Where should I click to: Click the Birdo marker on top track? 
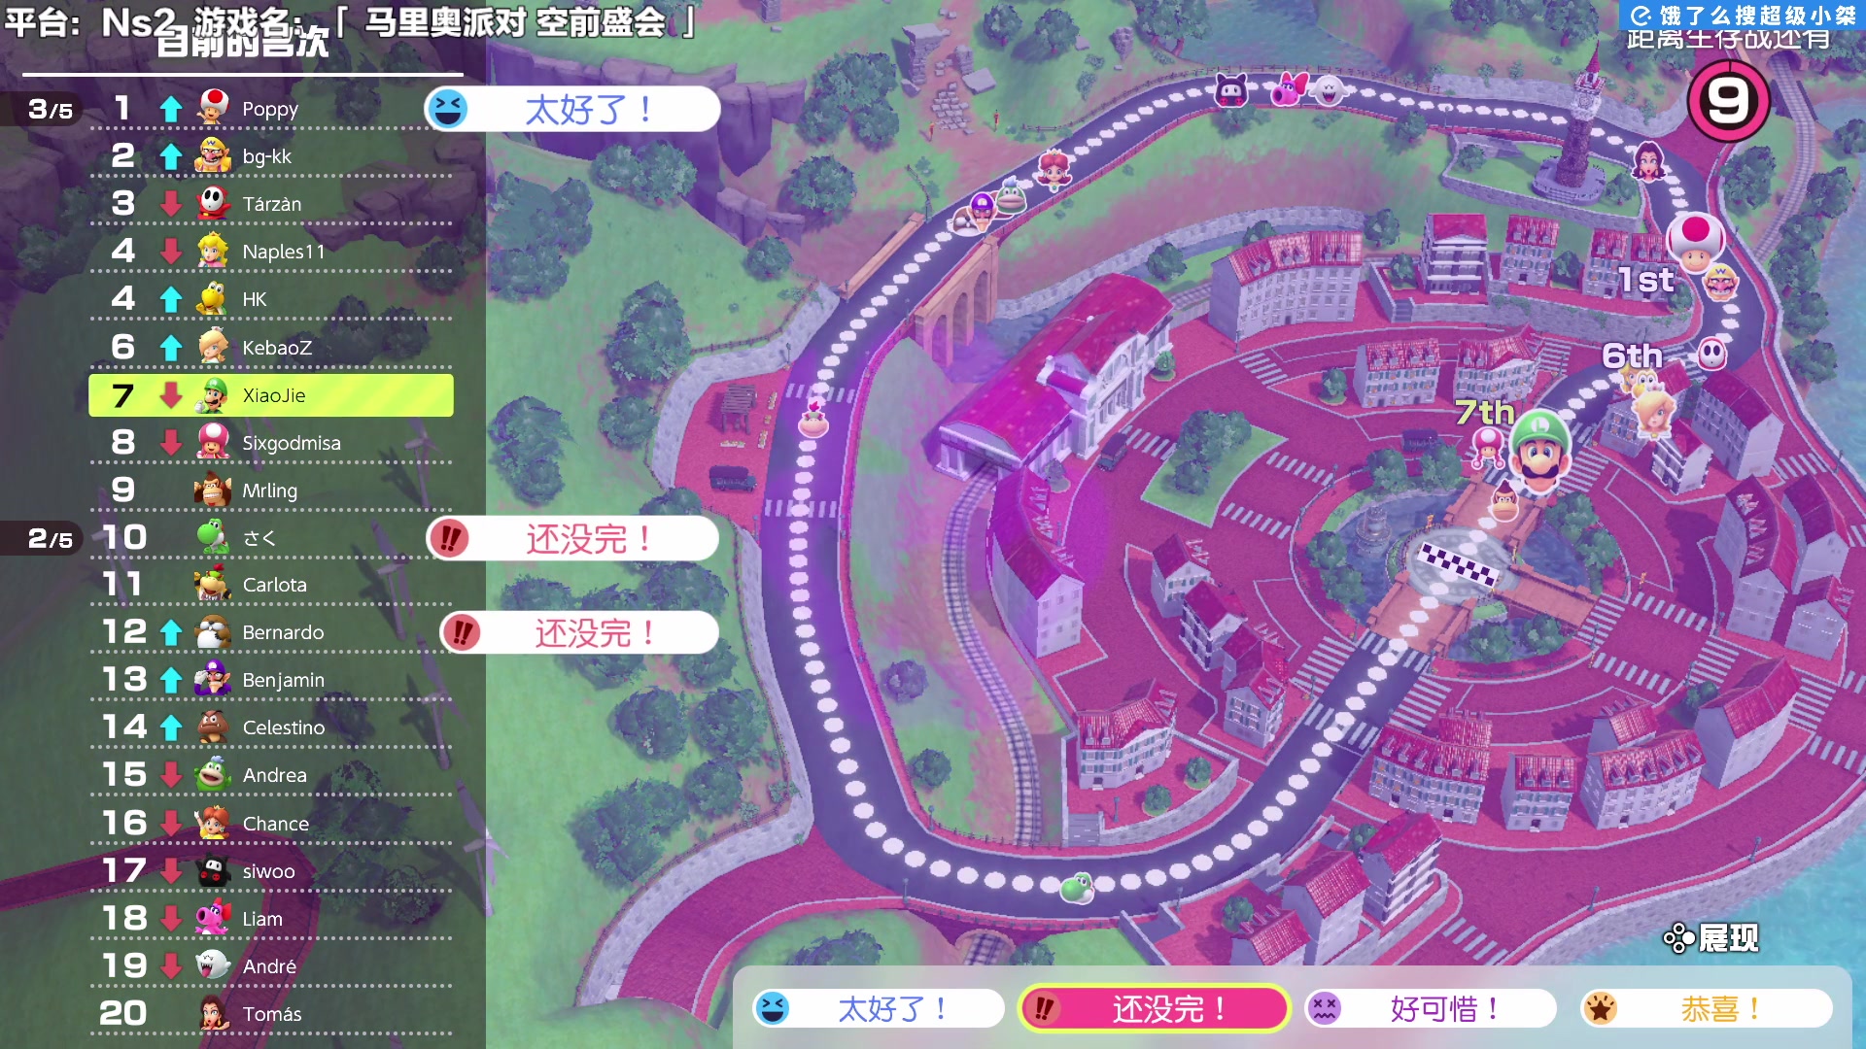pyautogui.click(x=1292, y=89)
